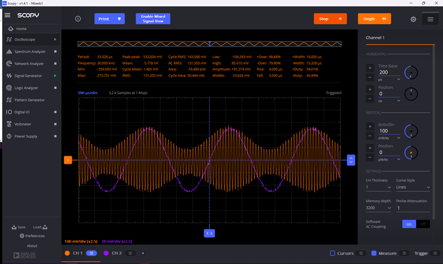Go to the Home page
This screenshot has width=443, height=264.
pyautogui.click(x=21, y=29)
